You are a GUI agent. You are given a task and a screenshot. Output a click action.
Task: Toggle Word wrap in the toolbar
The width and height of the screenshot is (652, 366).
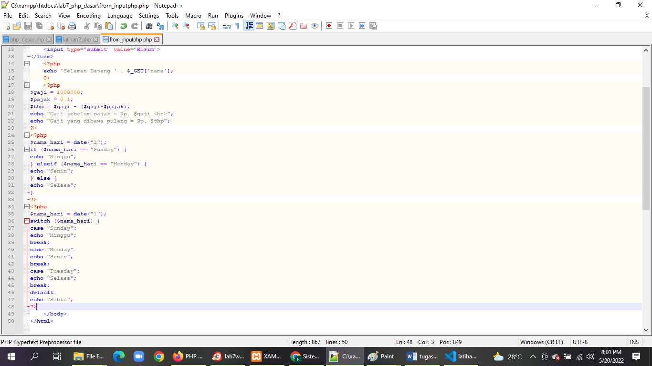(227, 26)
